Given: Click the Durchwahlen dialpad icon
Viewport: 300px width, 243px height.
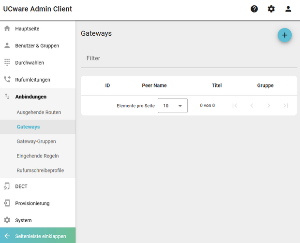Looking at the screenshot, I should coord(7,62).
